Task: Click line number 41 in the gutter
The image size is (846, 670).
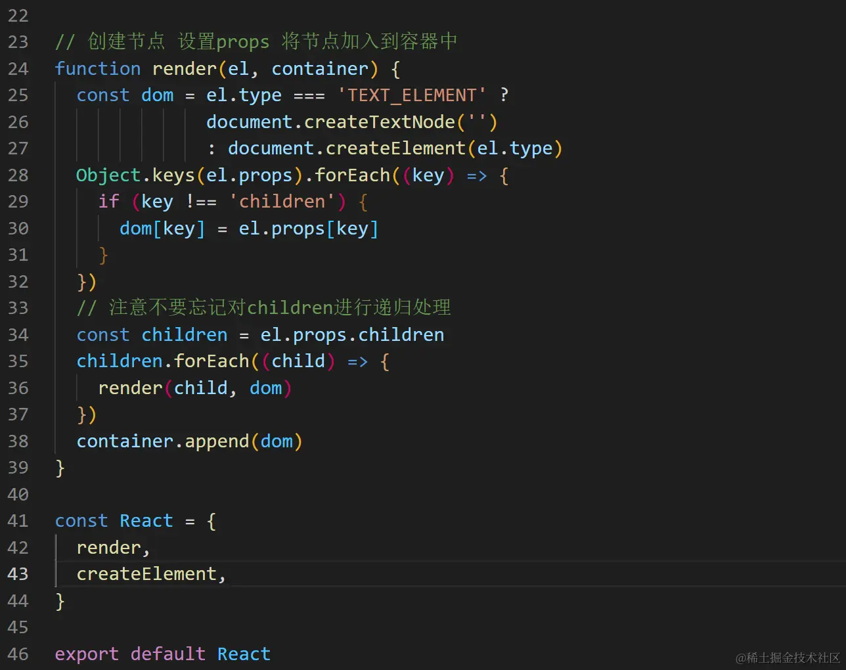Action: [18, 521]
